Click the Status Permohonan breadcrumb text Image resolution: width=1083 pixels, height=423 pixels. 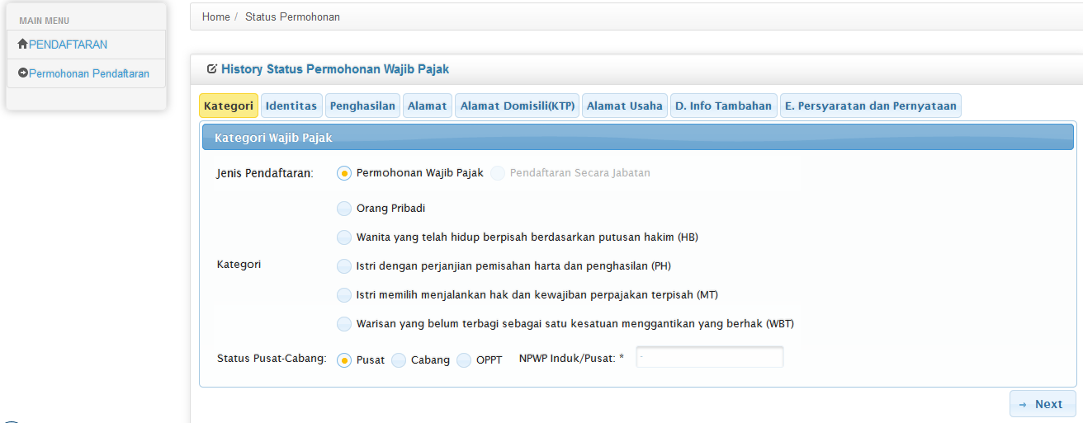(x=292, y=16)
